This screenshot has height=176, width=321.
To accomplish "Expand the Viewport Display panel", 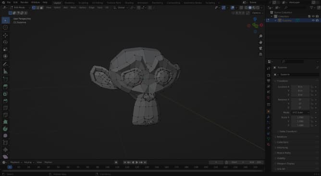I will pyautogui.click(x=285, y=164).
